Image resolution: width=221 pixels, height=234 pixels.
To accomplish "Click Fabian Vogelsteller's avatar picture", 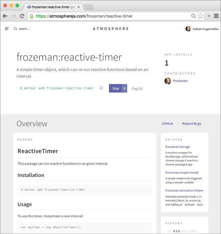I will click(x=188, y=29).
